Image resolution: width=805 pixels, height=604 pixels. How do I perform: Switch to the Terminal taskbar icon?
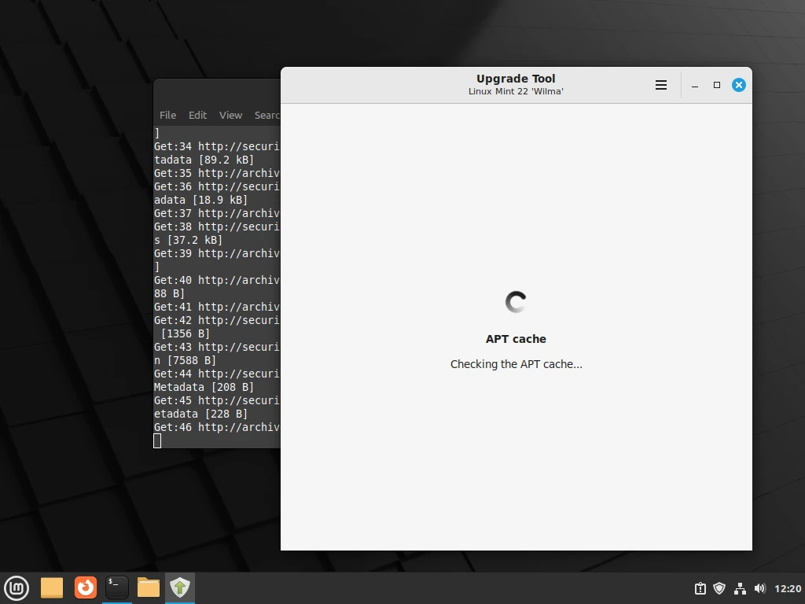(x=117, y=587)
